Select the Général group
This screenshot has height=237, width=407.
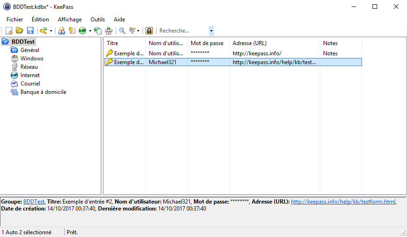pyautogui.click(x=30, y=50)
